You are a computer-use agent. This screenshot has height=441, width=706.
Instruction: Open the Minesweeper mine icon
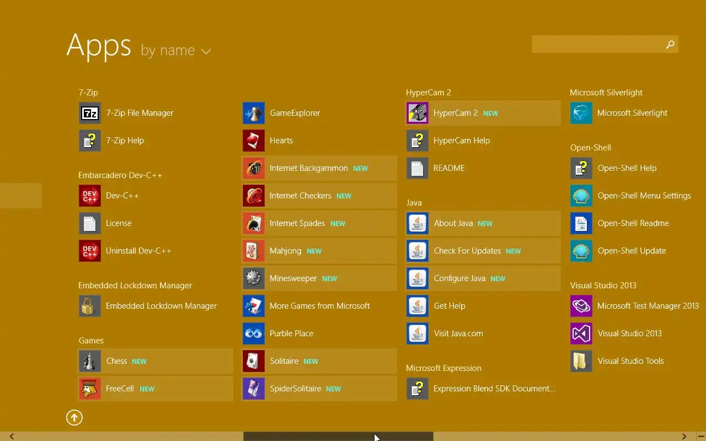254,278
